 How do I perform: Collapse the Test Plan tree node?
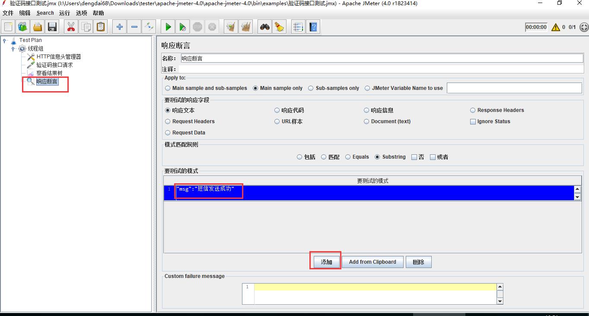coord(5,41)
